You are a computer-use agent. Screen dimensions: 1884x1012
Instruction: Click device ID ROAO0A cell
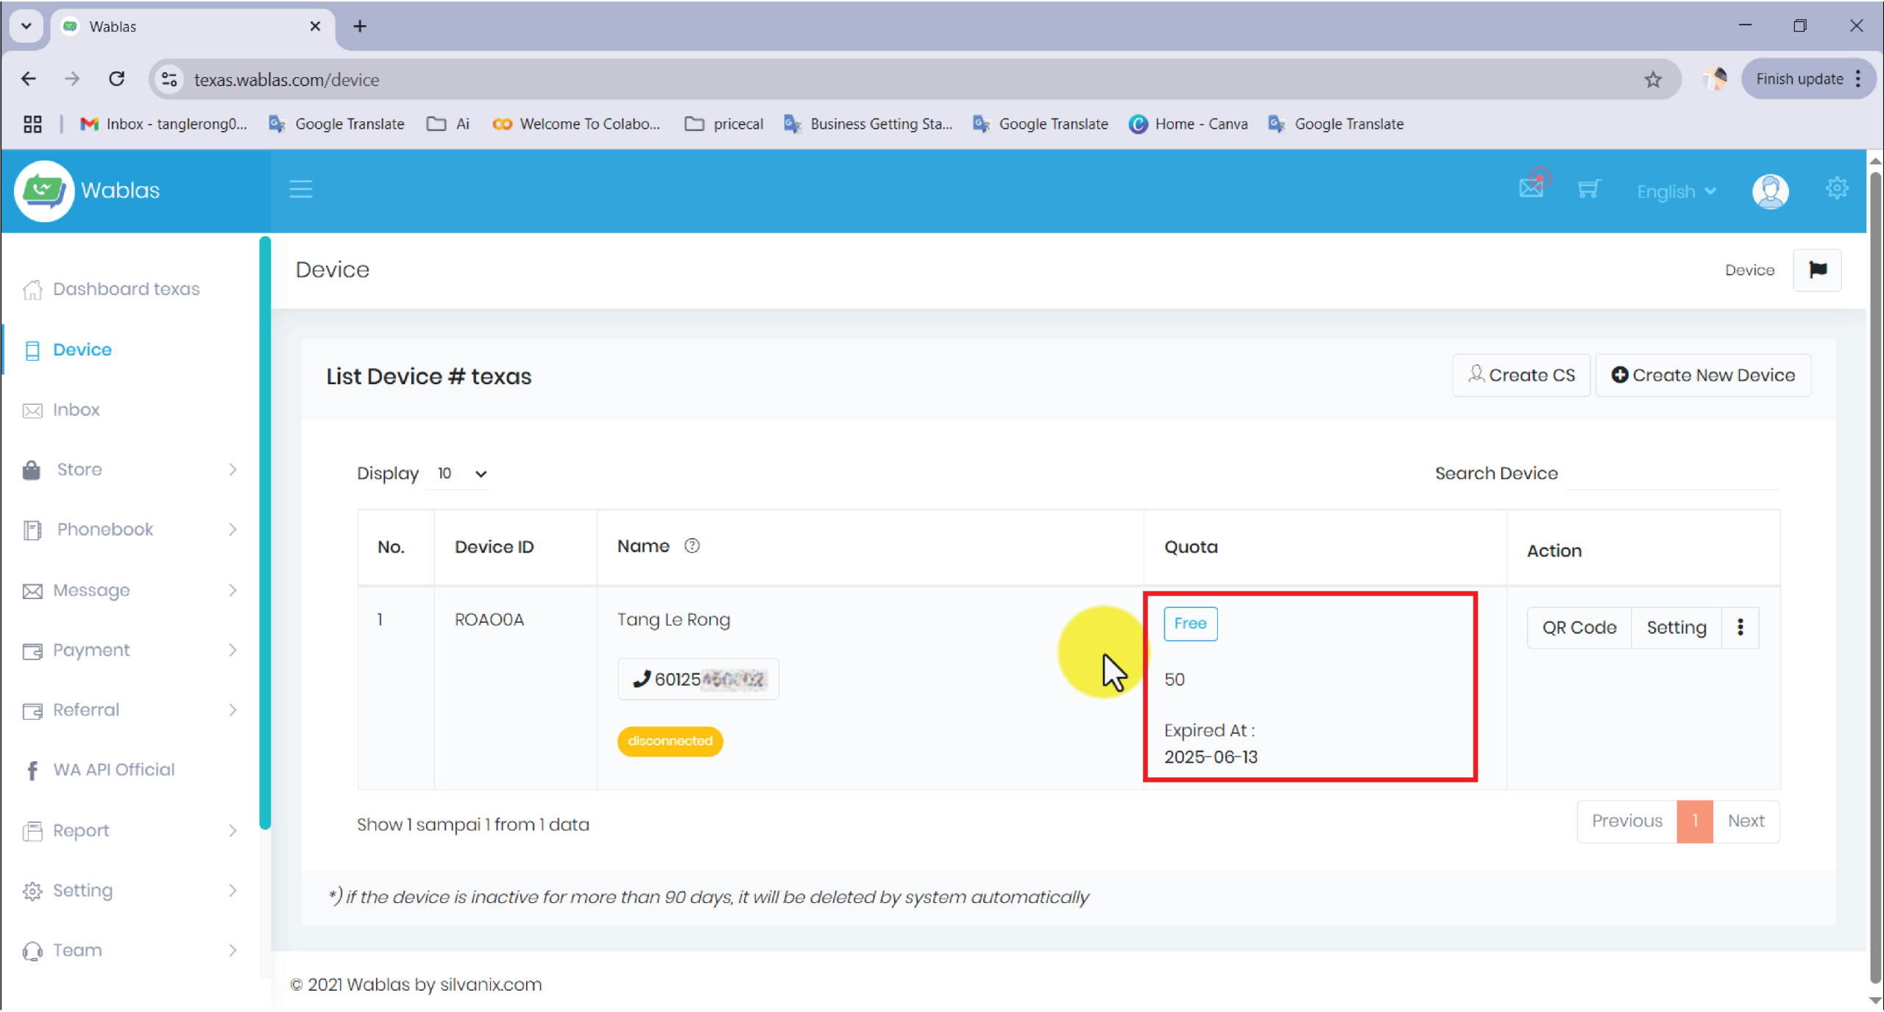click(489, 620)
